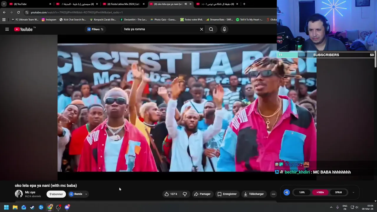Click the page vertical scrollbar thumb
Screen dimensions: 377x212
point(376,59)
